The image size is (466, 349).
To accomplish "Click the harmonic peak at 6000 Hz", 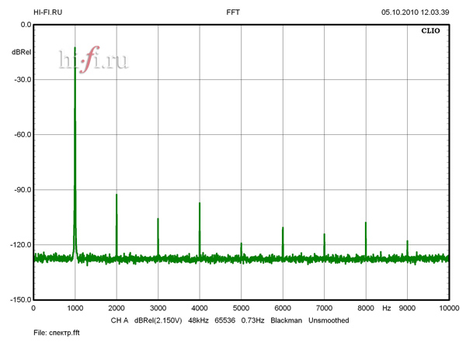I will click(283, 229).
